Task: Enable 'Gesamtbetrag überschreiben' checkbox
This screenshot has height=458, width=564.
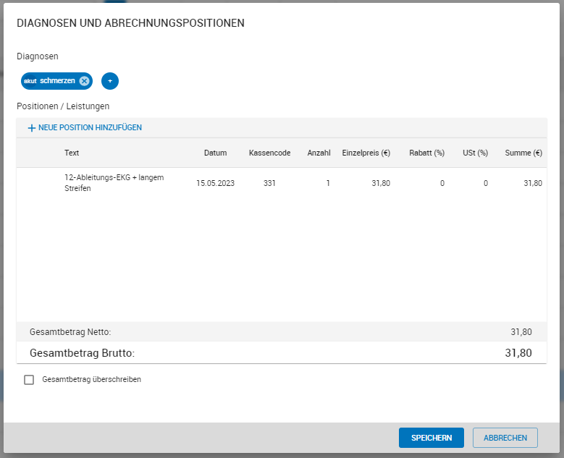Action: click(29, 380)
